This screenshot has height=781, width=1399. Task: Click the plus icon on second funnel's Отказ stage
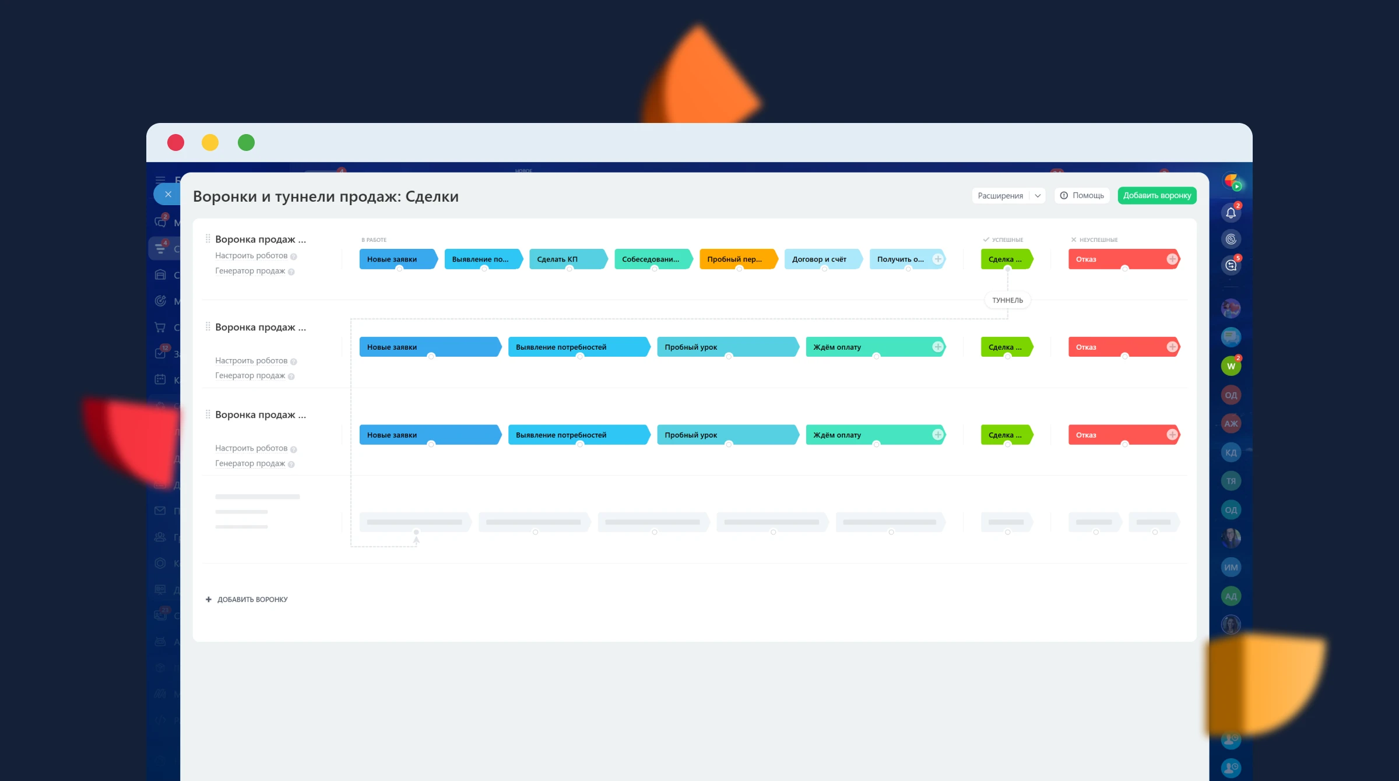[1172, 347]
